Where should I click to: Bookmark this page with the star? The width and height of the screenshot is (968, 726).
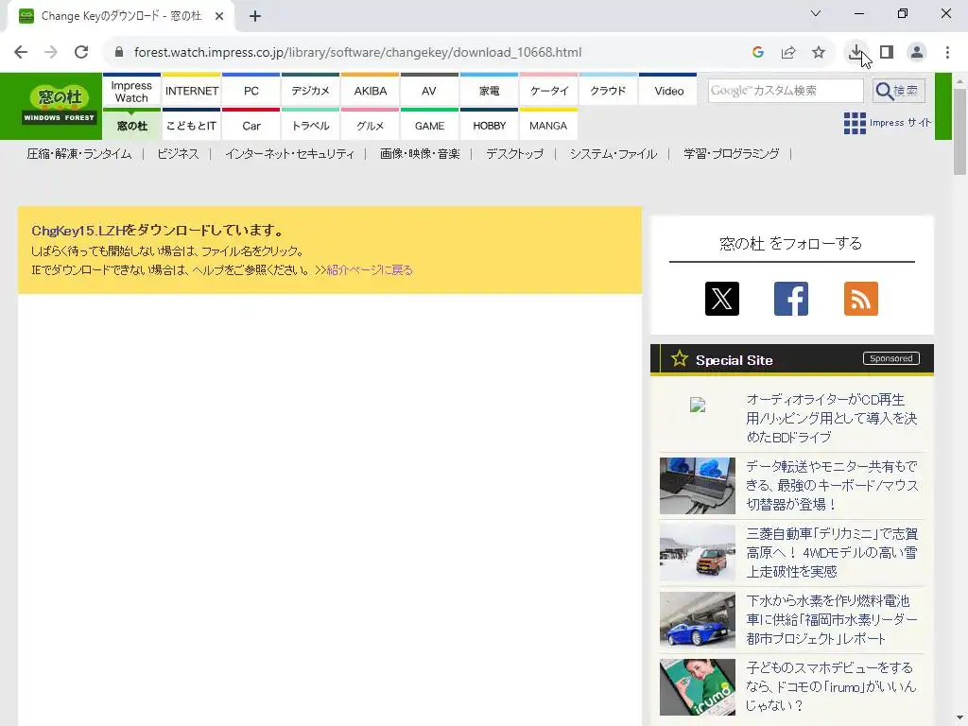819,53
